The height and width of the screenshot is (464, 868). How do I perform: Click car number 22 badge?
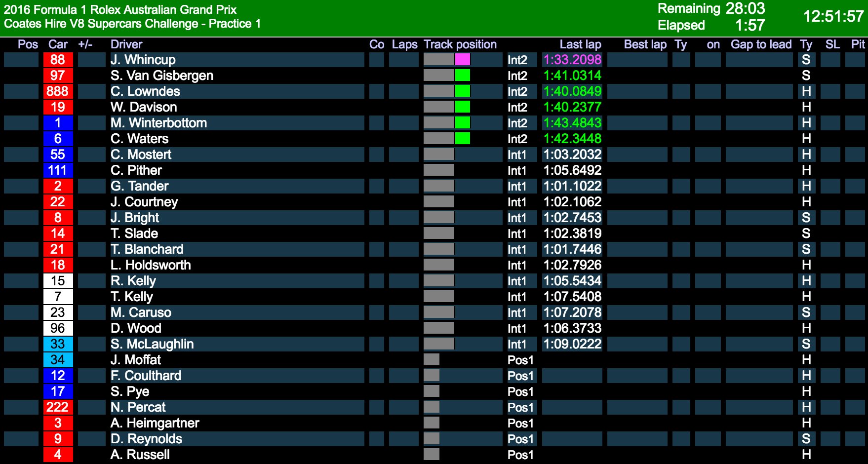58,202
